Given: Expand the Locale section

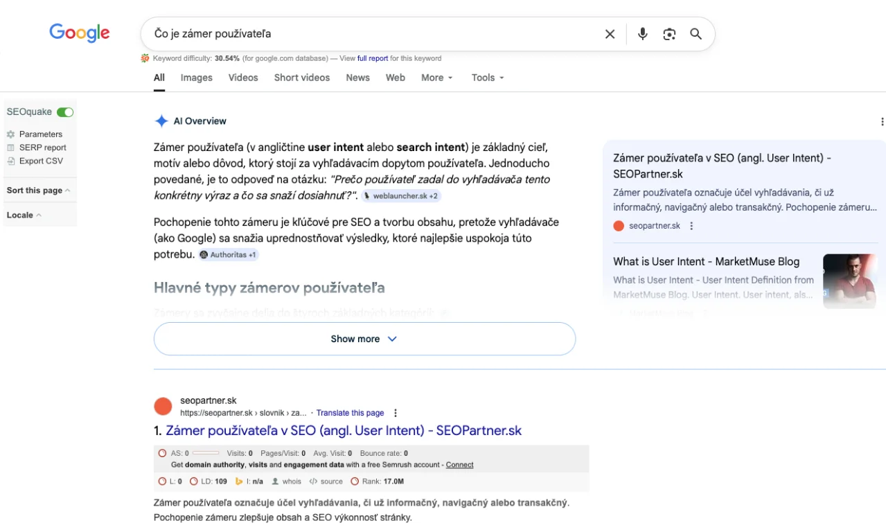Looking at the screenshot, I should 24,215.
